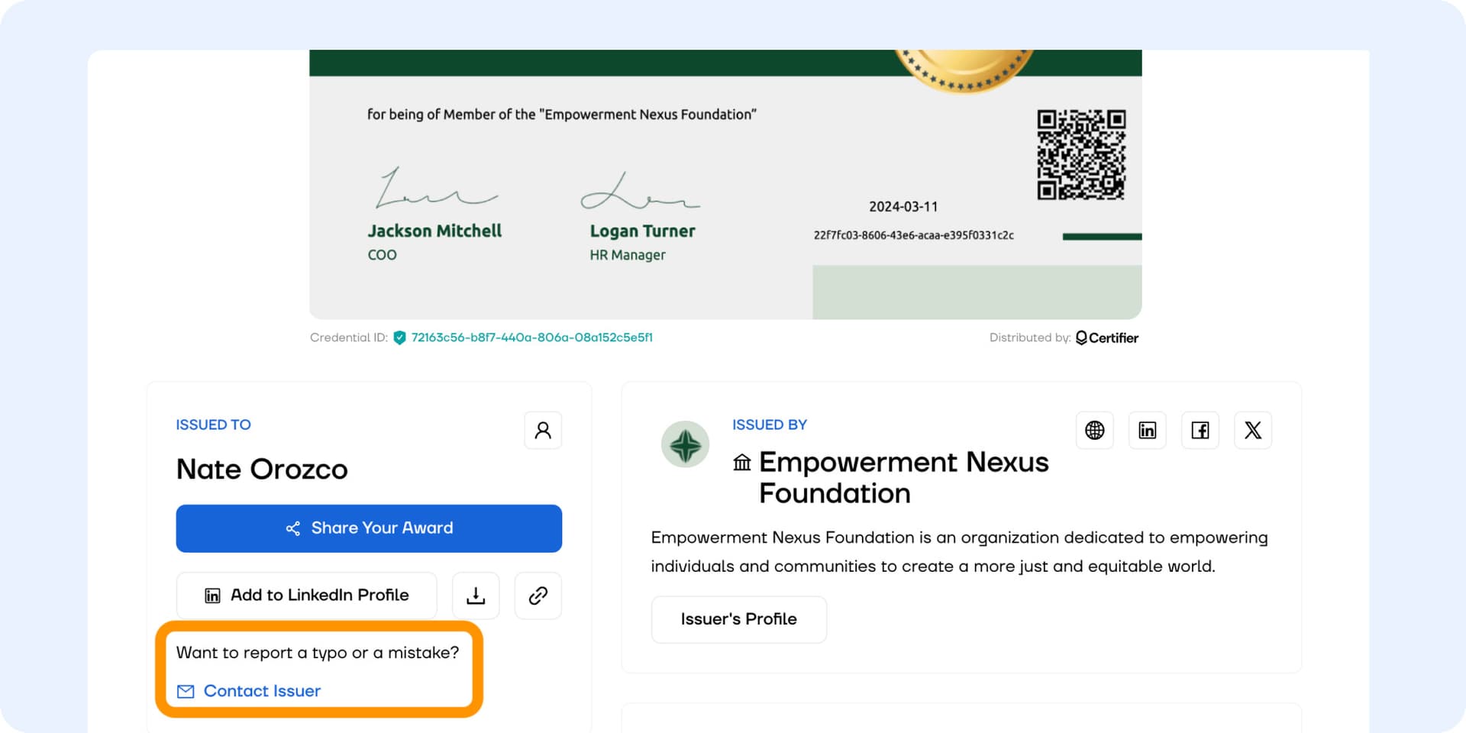
Task: Open the issuer's website globe icon
Action: click(1094, 431)
